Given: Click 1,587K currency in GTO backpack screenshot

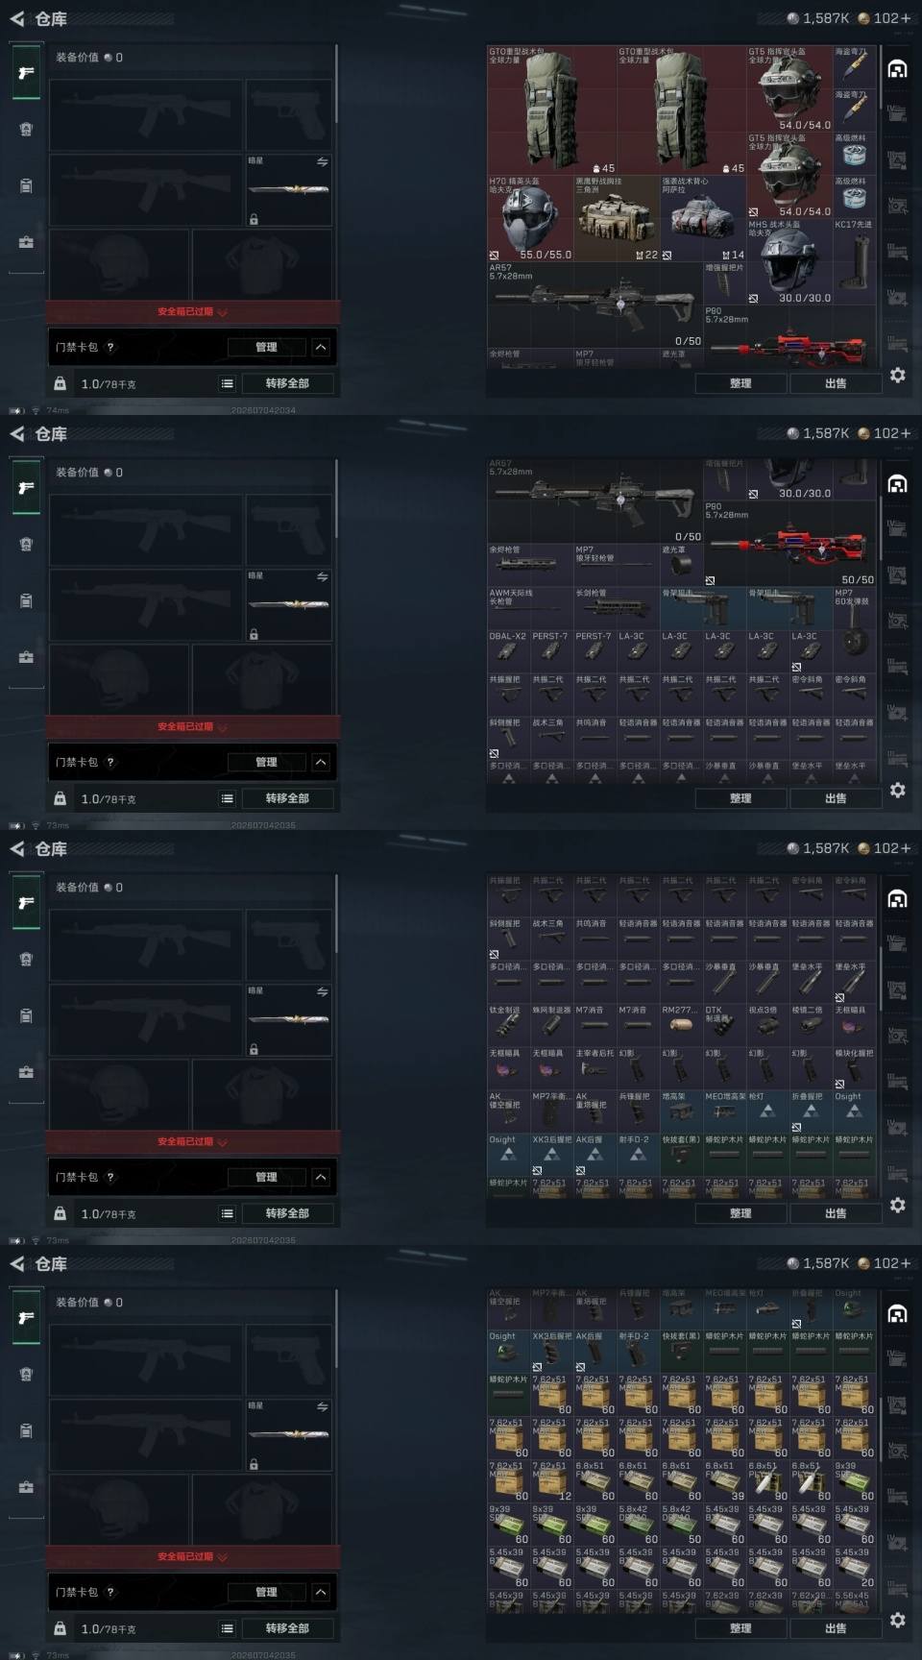Looking at the screenshot, I should click(817, 18).
